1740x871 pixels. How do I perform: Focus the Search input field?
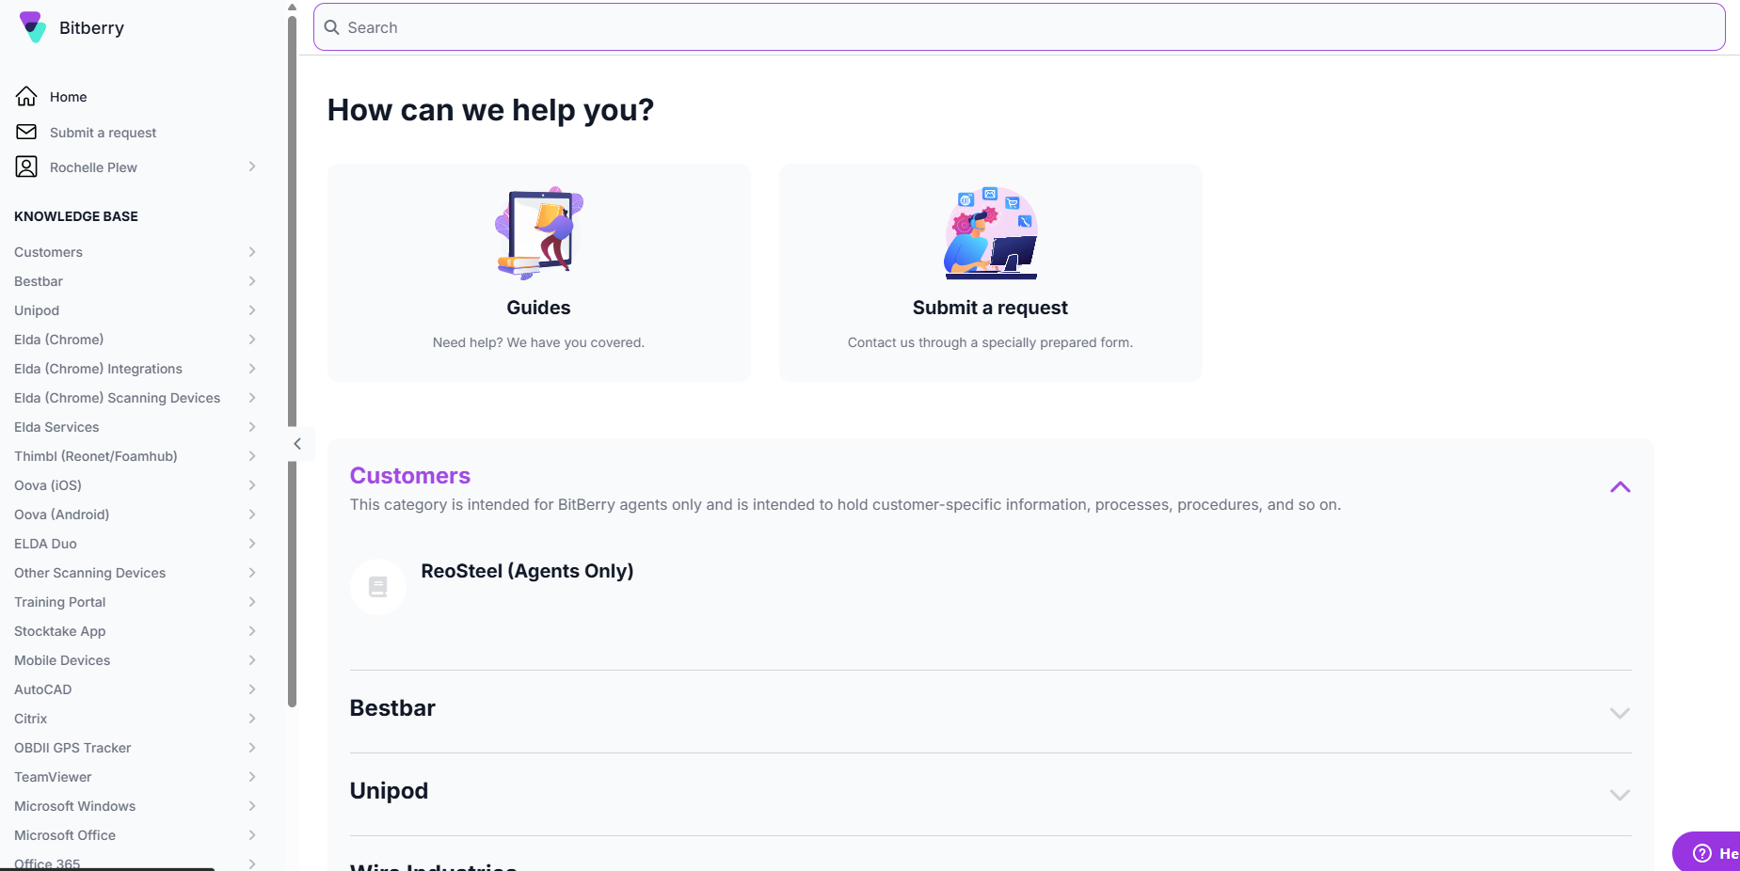pyautogui.click(x=1019, y=27)
